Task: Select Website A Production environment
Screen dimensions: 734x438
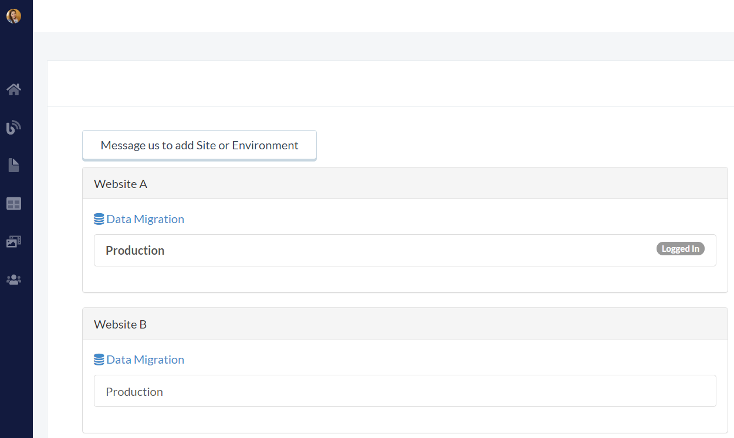Action: [405, 250]
